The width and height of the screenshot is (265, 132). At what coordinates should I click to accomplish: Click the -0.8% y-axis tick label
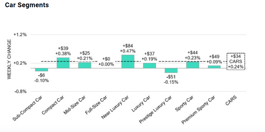(20, 92)
